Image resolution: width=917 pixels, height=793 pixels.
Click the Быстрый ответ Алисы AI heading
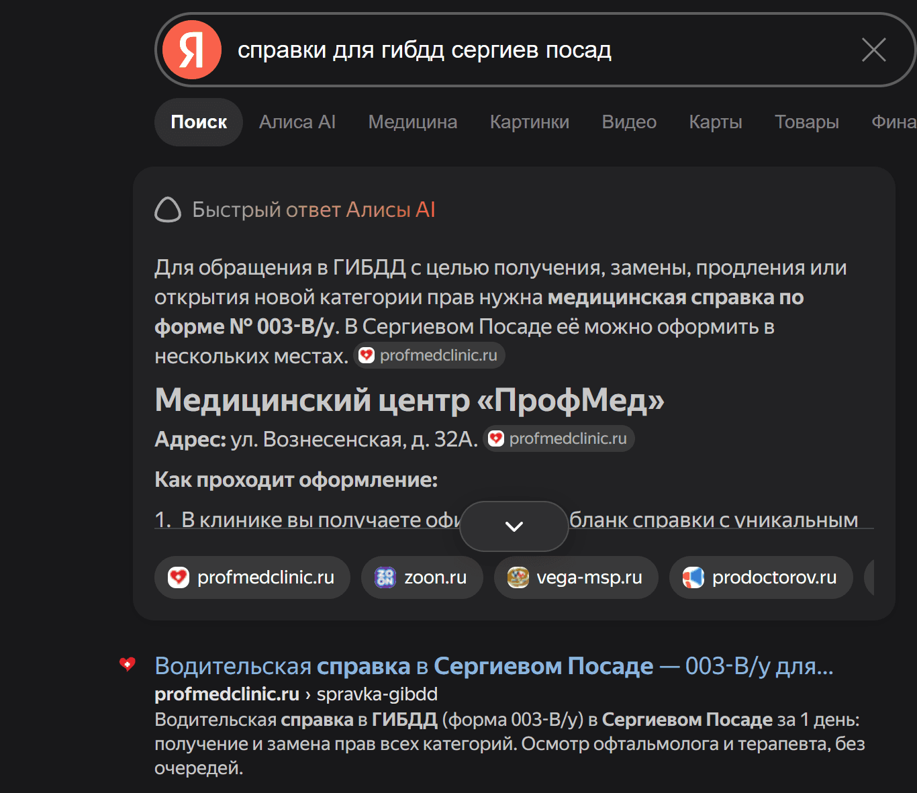coord(313,209)
